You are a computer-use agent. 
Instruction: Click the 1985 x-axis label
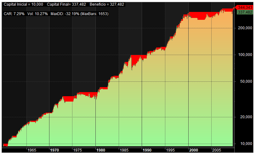click(x=124, y=150)
